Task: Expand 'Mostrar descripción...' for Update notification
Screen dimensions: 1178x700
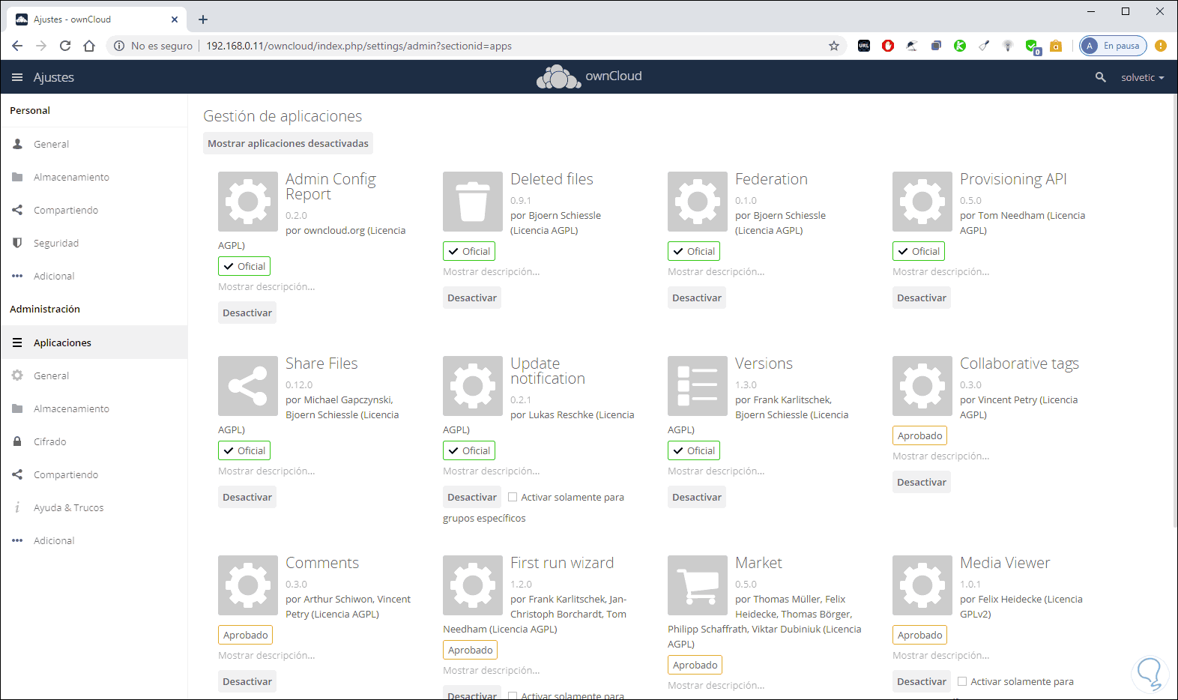Action: coord(492,471)
